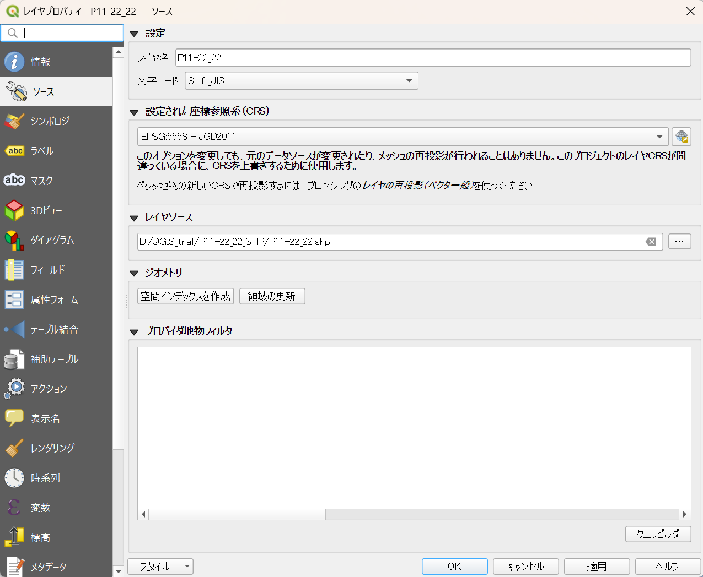703x577 pixels.
Task: Open the スタイル style dropdown button
Action: coord(160,567)
